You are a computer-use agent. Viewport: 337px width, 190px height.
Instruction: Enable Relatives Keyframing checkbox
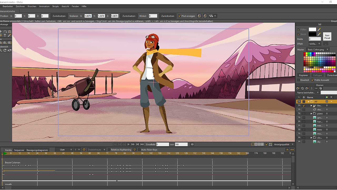pyautogui.click(x=109, y=150)
